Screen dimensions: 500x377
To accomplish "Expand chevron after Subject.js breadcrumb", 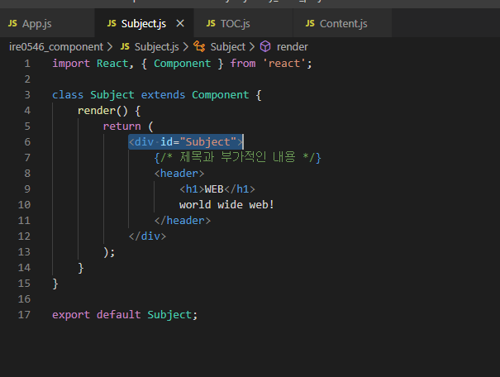I will click(x=186, y=47).
